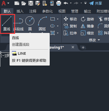The image size is (109, 111).
Task: Go to the 视图 ribbon tab
Action: (x=62, y=11)
